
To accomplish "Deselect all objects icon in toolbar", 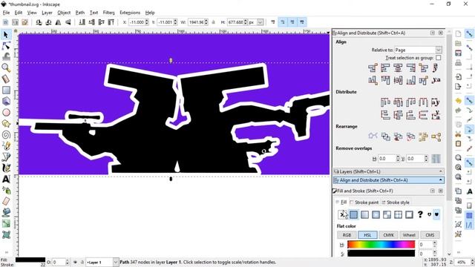I will tap(24, 22).
